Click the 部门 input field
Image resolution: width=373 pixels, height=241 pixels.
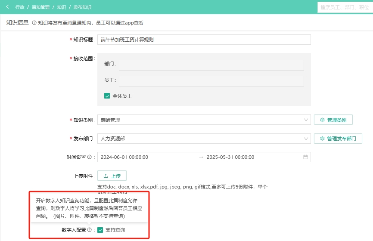click(x=211, y=65)
